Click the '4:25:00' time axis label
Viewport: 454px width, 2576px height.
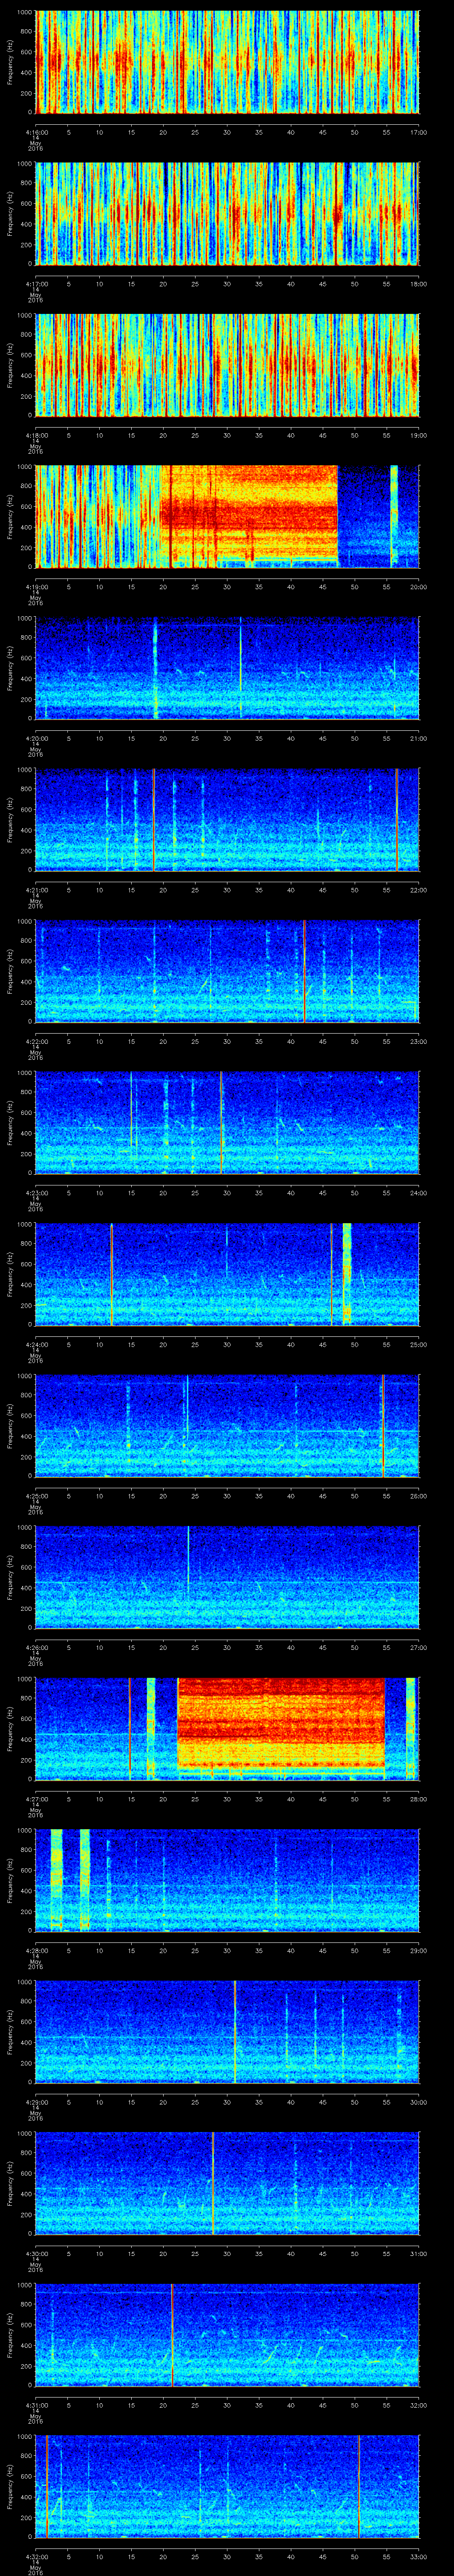(36, 1496)
